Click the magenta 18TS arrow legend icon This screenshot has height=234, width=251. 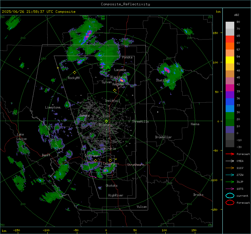(x=230, y=189)
